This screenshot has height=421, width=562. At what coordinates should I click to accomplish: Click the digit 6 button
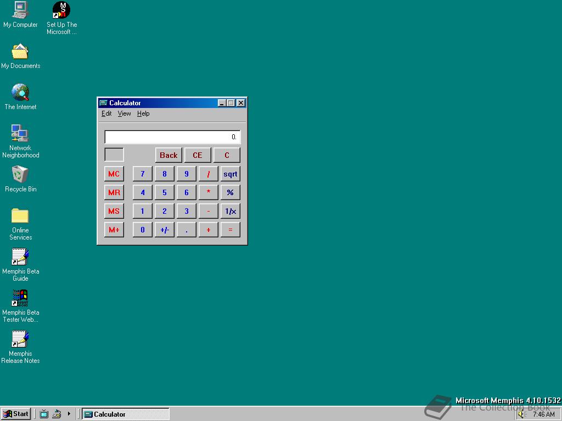click(x=187, y=192)
